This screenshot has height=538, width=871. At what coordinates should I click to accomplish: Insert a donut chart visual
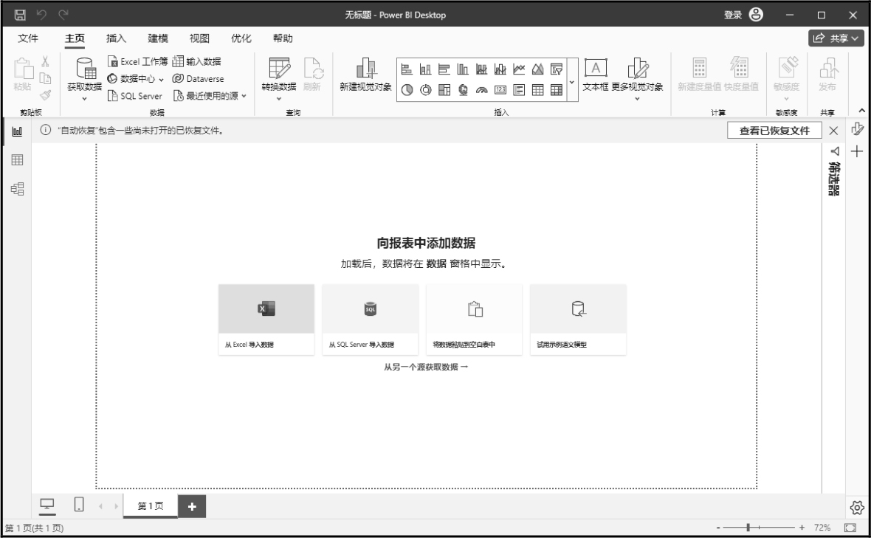(x=425, y=89)
